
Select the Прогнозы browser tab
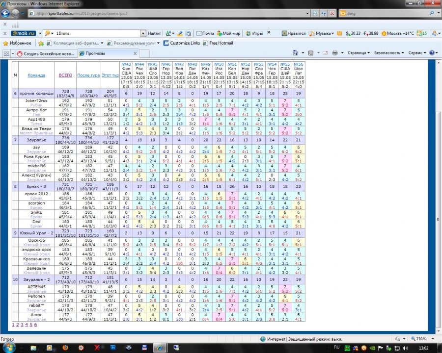coord(95,53)
